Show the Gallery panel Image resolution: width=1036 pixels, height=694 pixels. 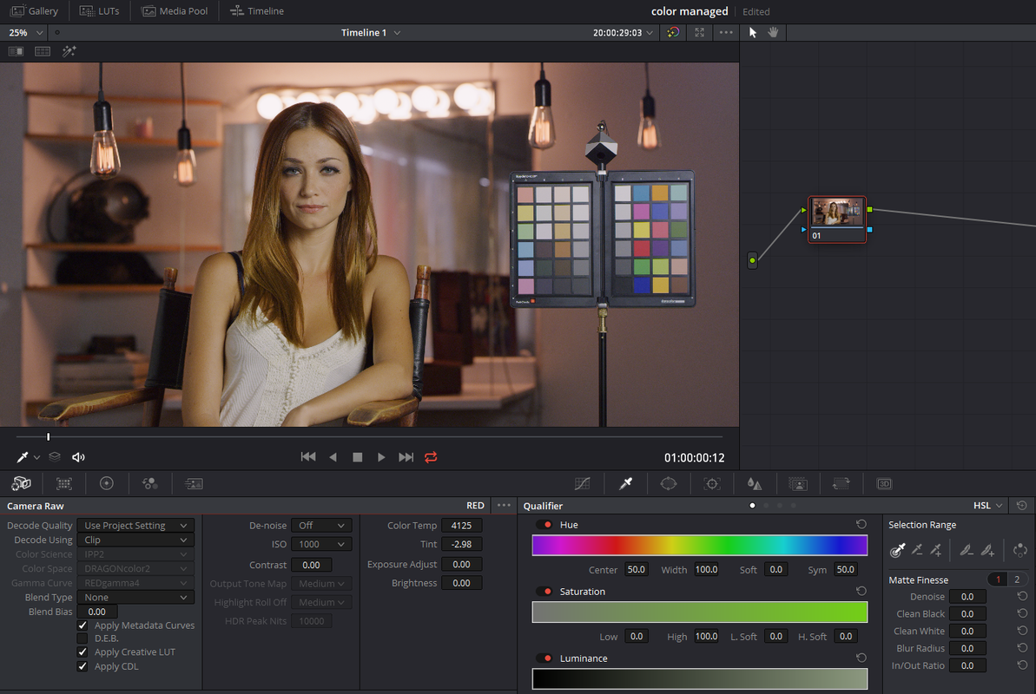coord(35,11)
